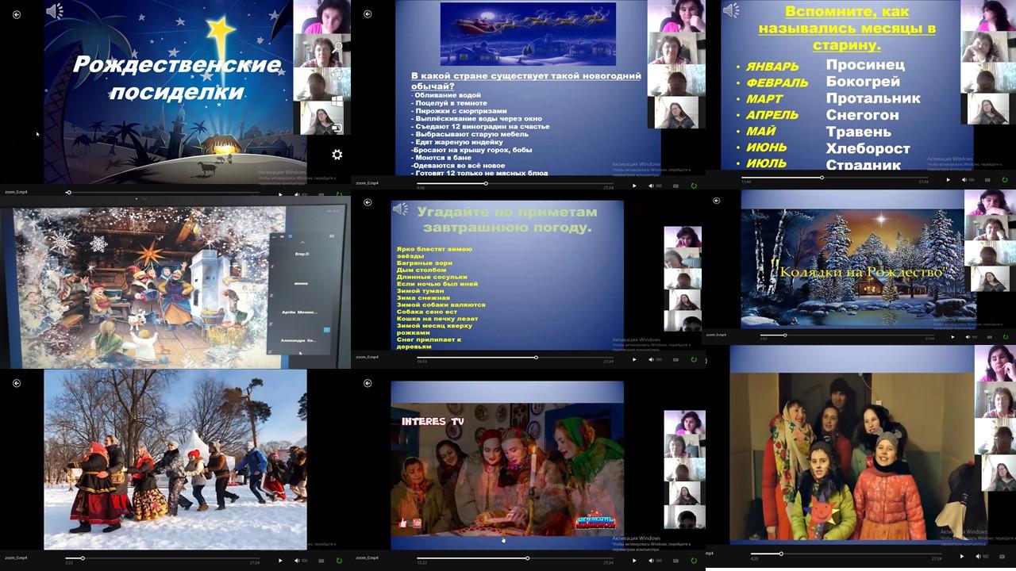Click repeat icon in INTERES TV player
Viewport: 1016px width, 571px height.
coord(694,561)
